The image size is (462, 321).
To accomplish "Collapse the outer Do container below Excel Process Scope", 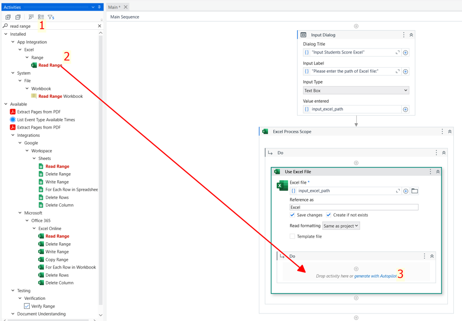I will [x=444, y=153].
